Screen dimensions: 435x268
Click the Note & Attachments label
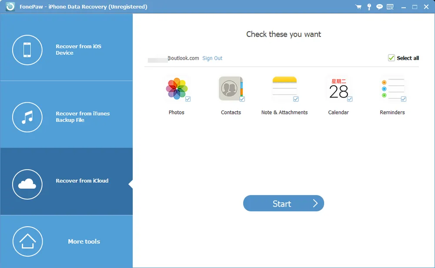[284, 112]
